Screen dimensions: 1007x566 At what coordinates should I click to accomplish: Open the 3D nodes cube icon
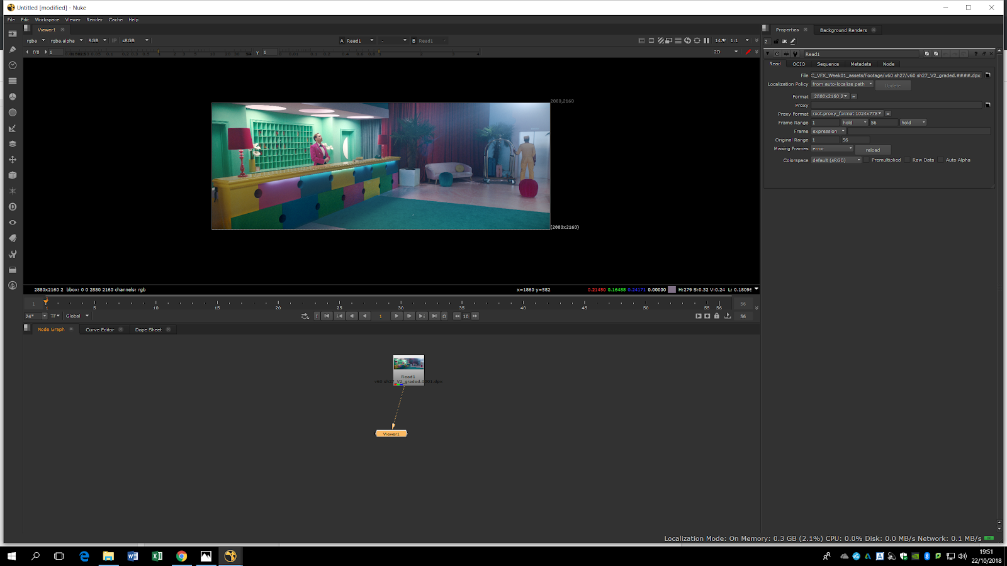pos(12,175)
